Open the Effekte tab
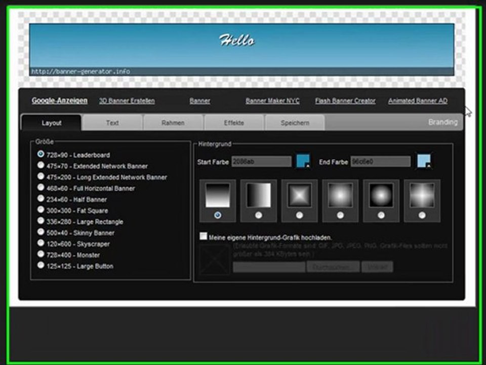The width and height of the screenshot is (486, 365). coord(234,123)
